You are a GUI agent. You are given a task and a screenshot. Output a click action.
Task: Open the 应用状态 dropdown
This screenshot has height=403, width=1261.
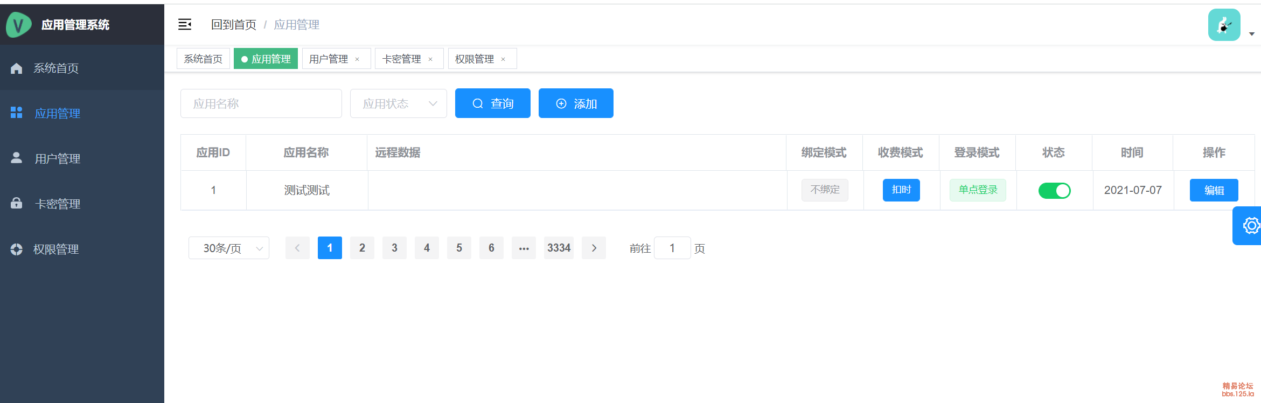[398, 103]
